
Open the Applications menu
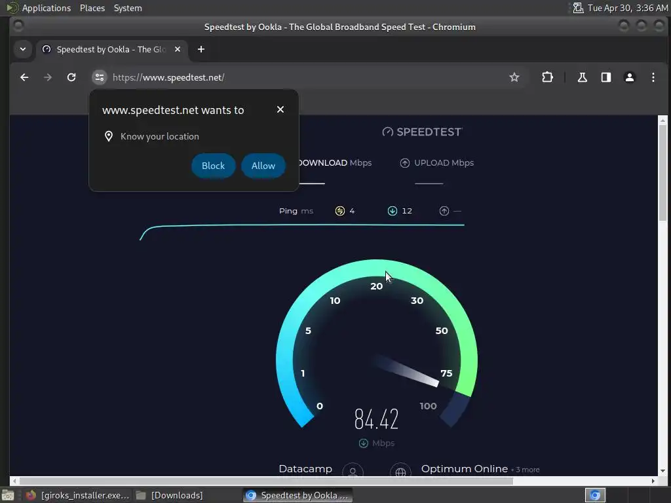[x=47, y=8]
